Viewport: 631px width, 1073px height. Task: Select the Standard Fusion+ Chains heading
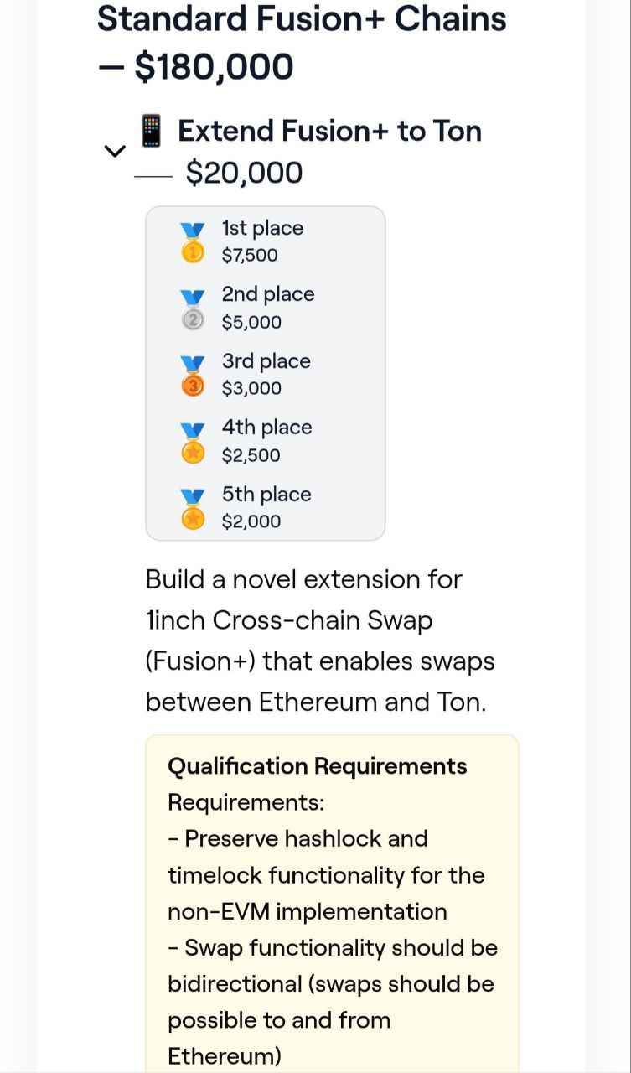(x=302, y=41)
